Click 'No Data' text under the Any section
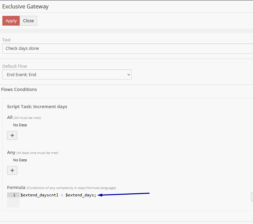Image resolution: width=253 pixels, height=224 pixels. (x=20, y=160)
